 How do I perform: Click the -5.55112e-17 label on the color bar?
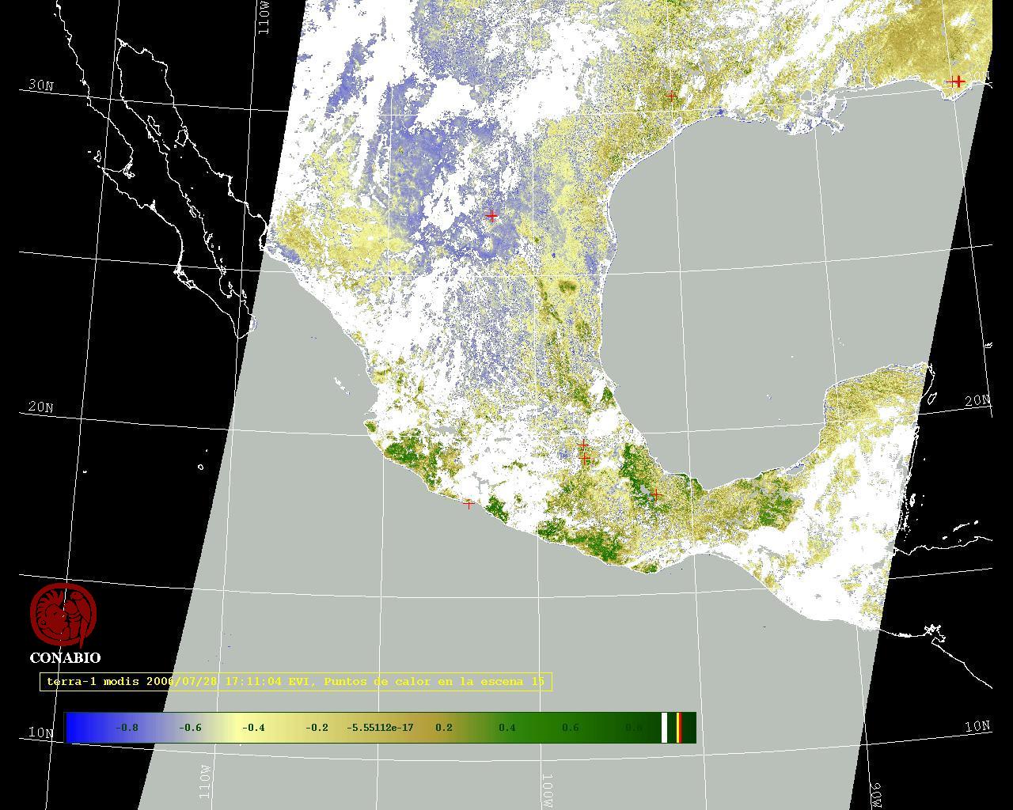(380, 728)
